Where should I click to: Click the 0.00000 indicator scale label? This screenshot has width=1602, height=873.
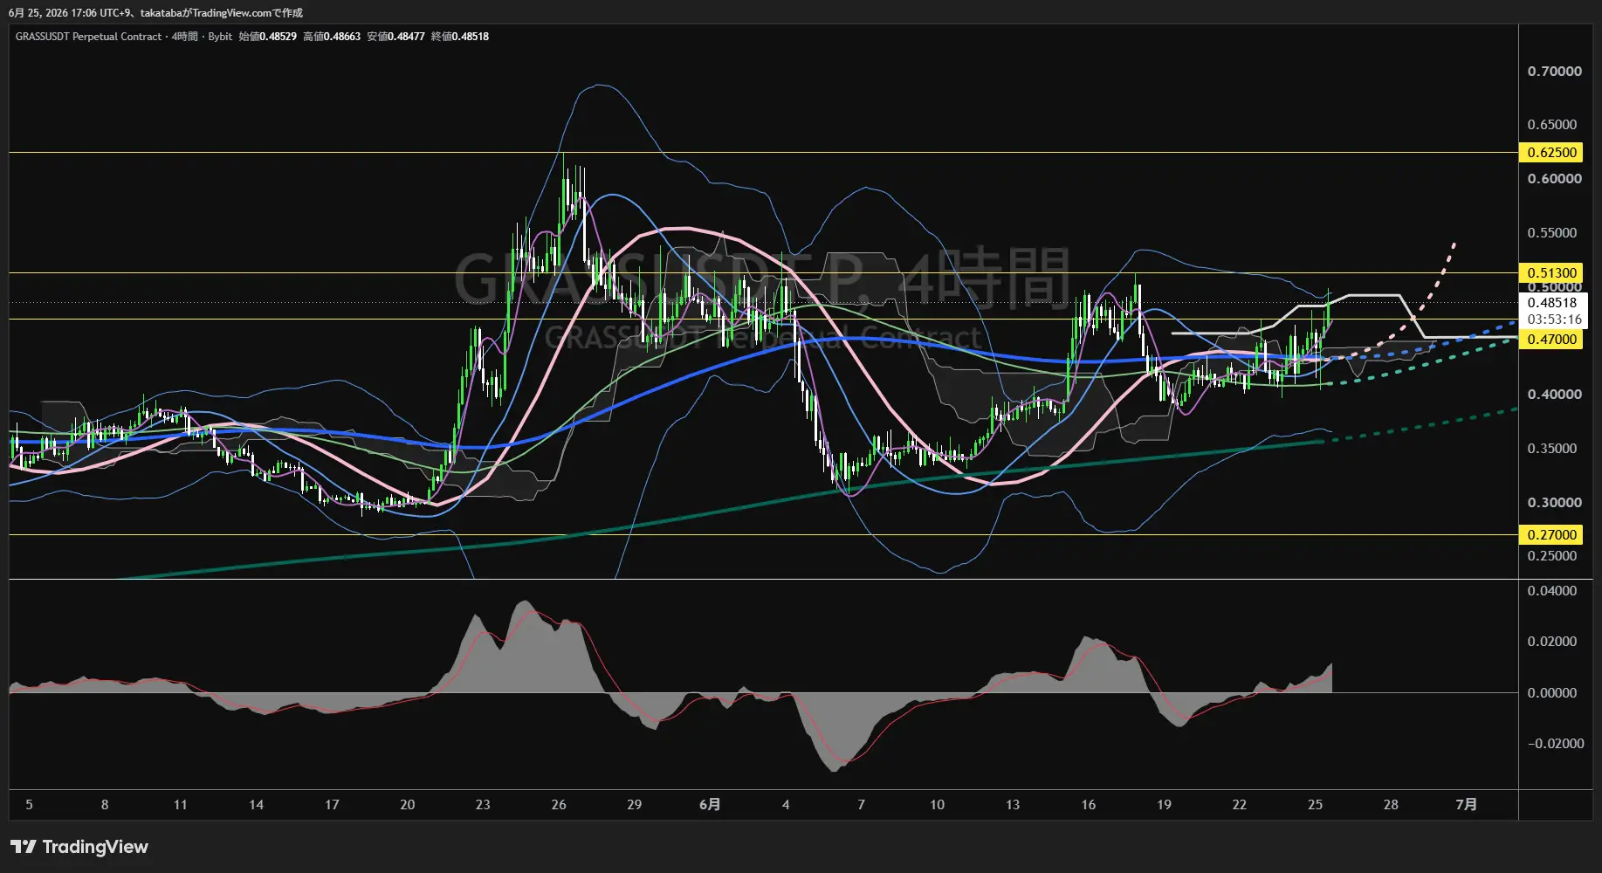coord(1552,693)
